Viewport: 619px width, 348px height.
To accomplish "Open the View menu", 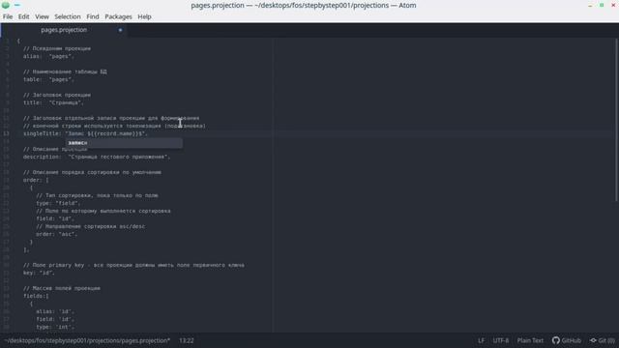I will [x=42, y=16].
